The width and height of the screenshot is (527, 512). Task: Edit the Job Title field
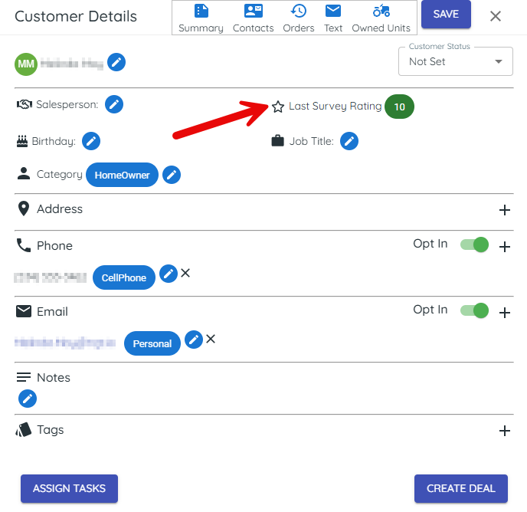(x=349, y=141)
